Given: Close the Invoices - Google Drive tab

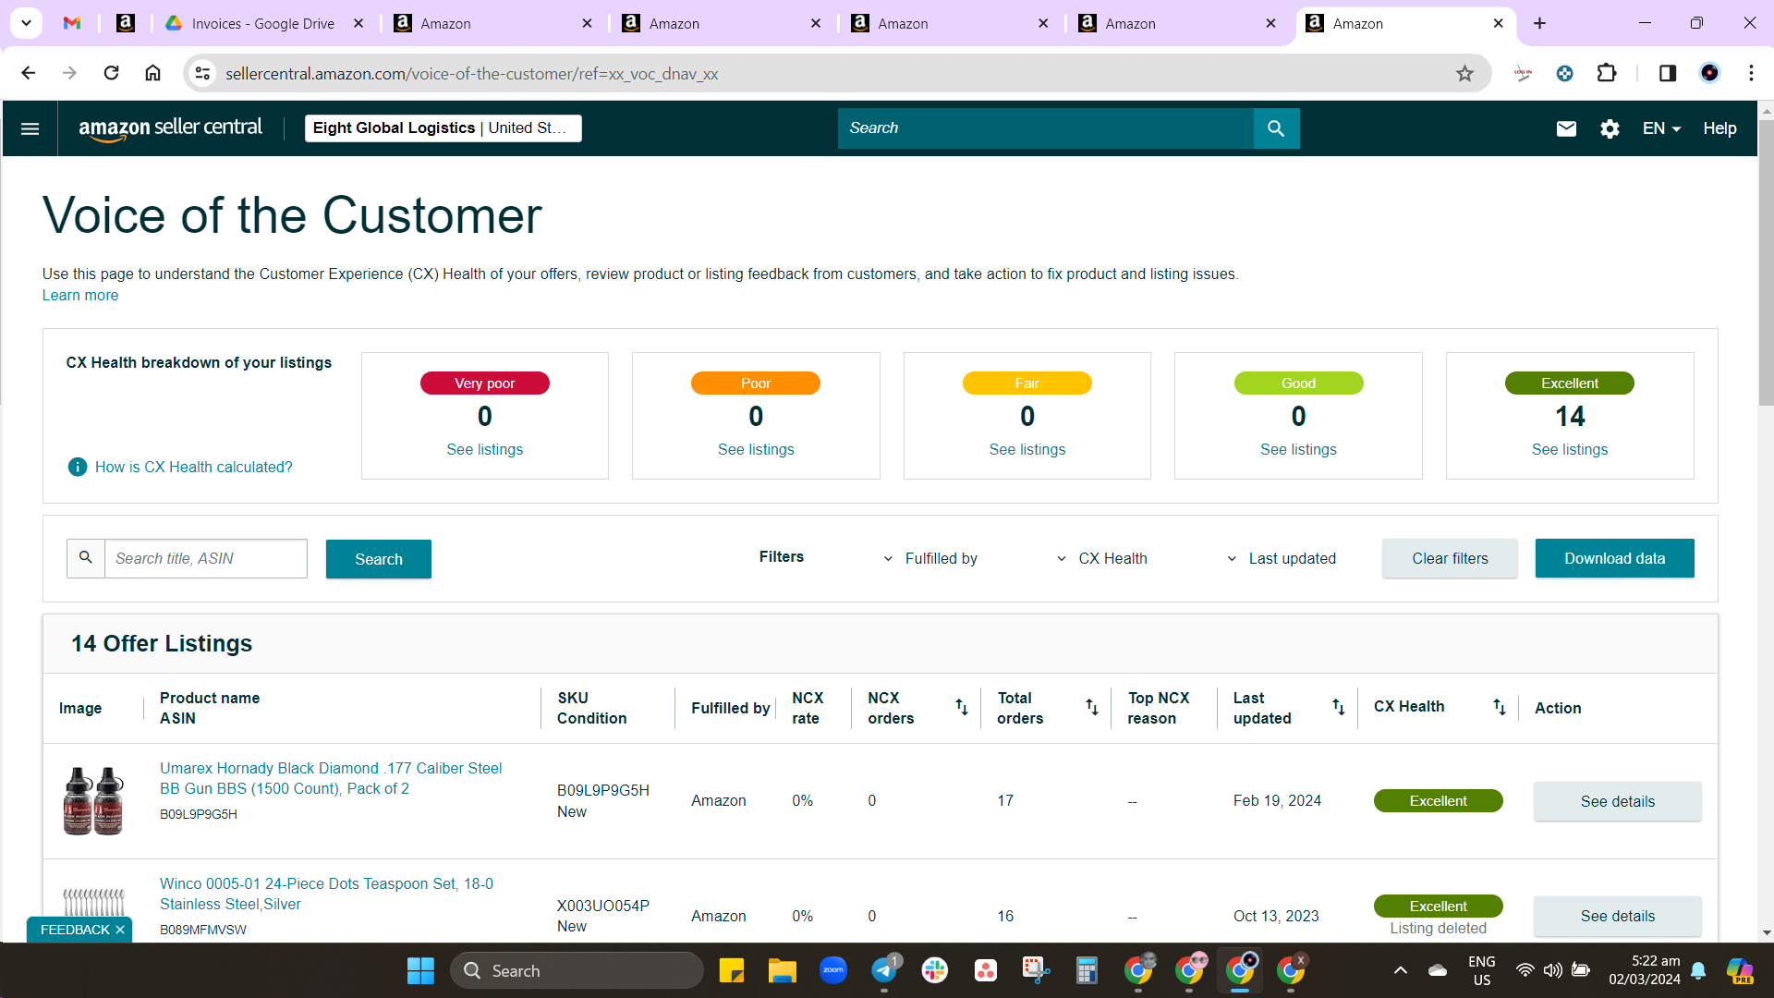Looking at the screenshot, I should click(x=358, y=23).
